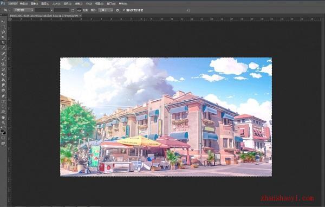The image size is (325, 207).
Task: Select the Eyedropper tool
Action: pyautogui.click(x=3, y=48)
